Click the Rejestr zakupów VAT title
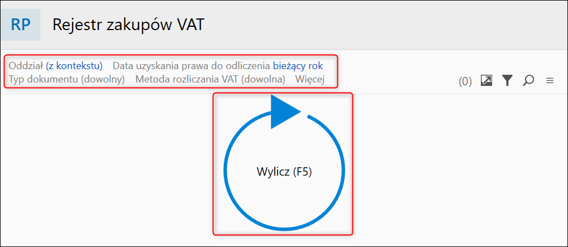The width and height of the screenshot is (568, 247). coord(128,25)
